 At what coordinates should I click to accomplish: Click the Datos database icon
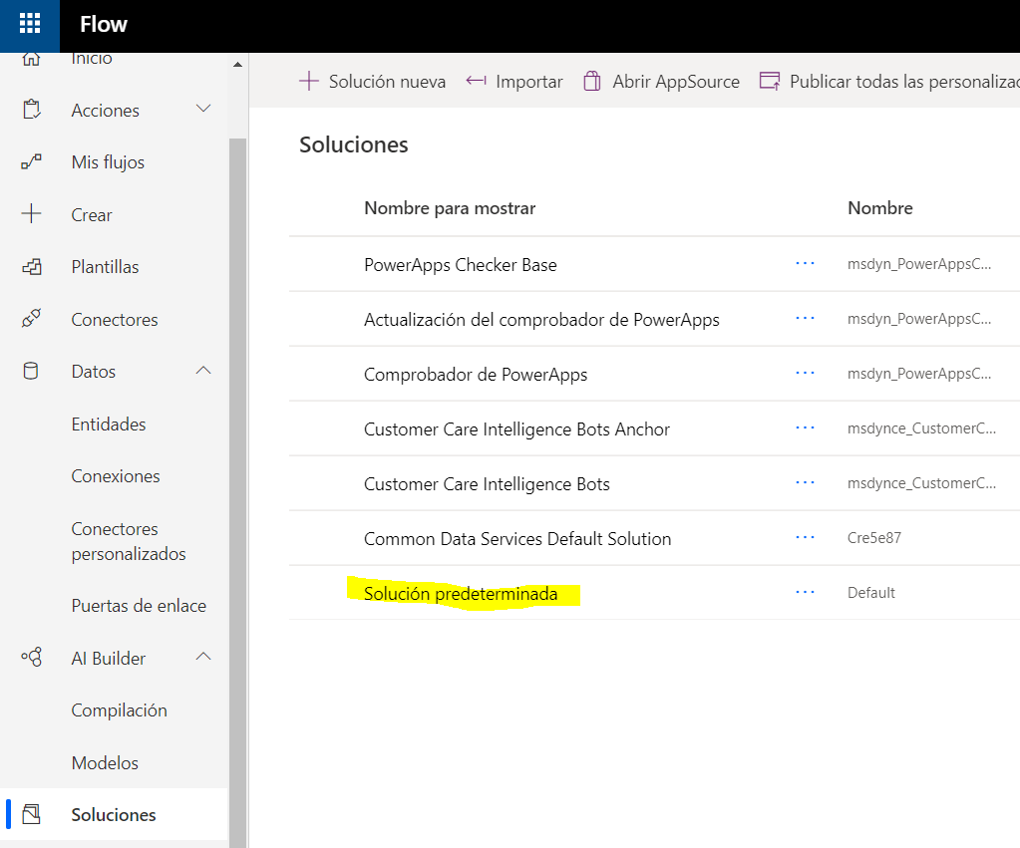pos(32,371)
